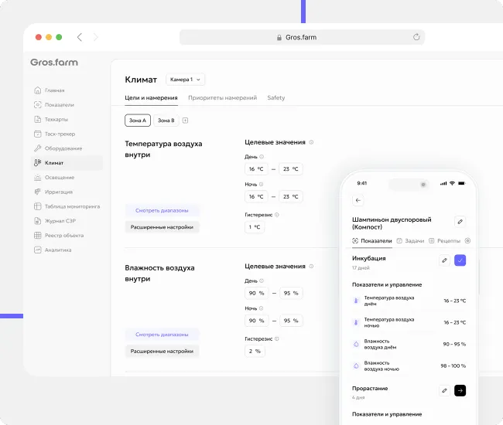The height and width of the screenshot is (425, 503).
Task: Reload the page from the address bar
Action: (x=416, y=37)
